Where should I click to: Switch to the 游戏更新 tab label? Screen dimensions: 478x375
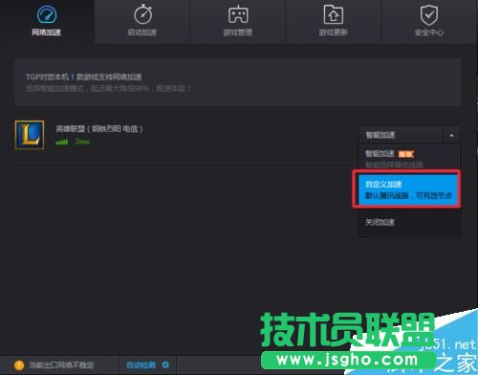[x=333, y=33]
